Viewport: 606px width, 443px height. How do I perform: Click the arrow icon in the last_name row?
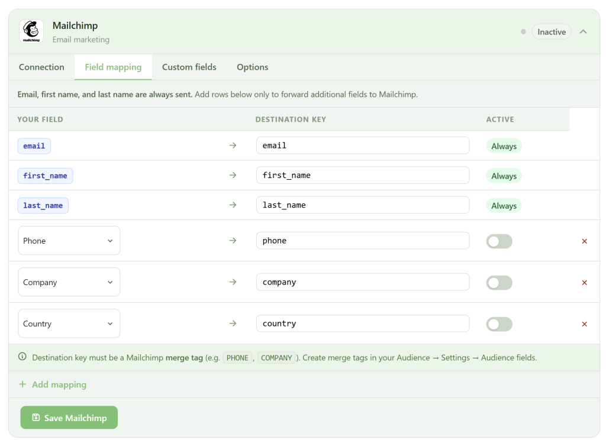(x=233, y=205)
